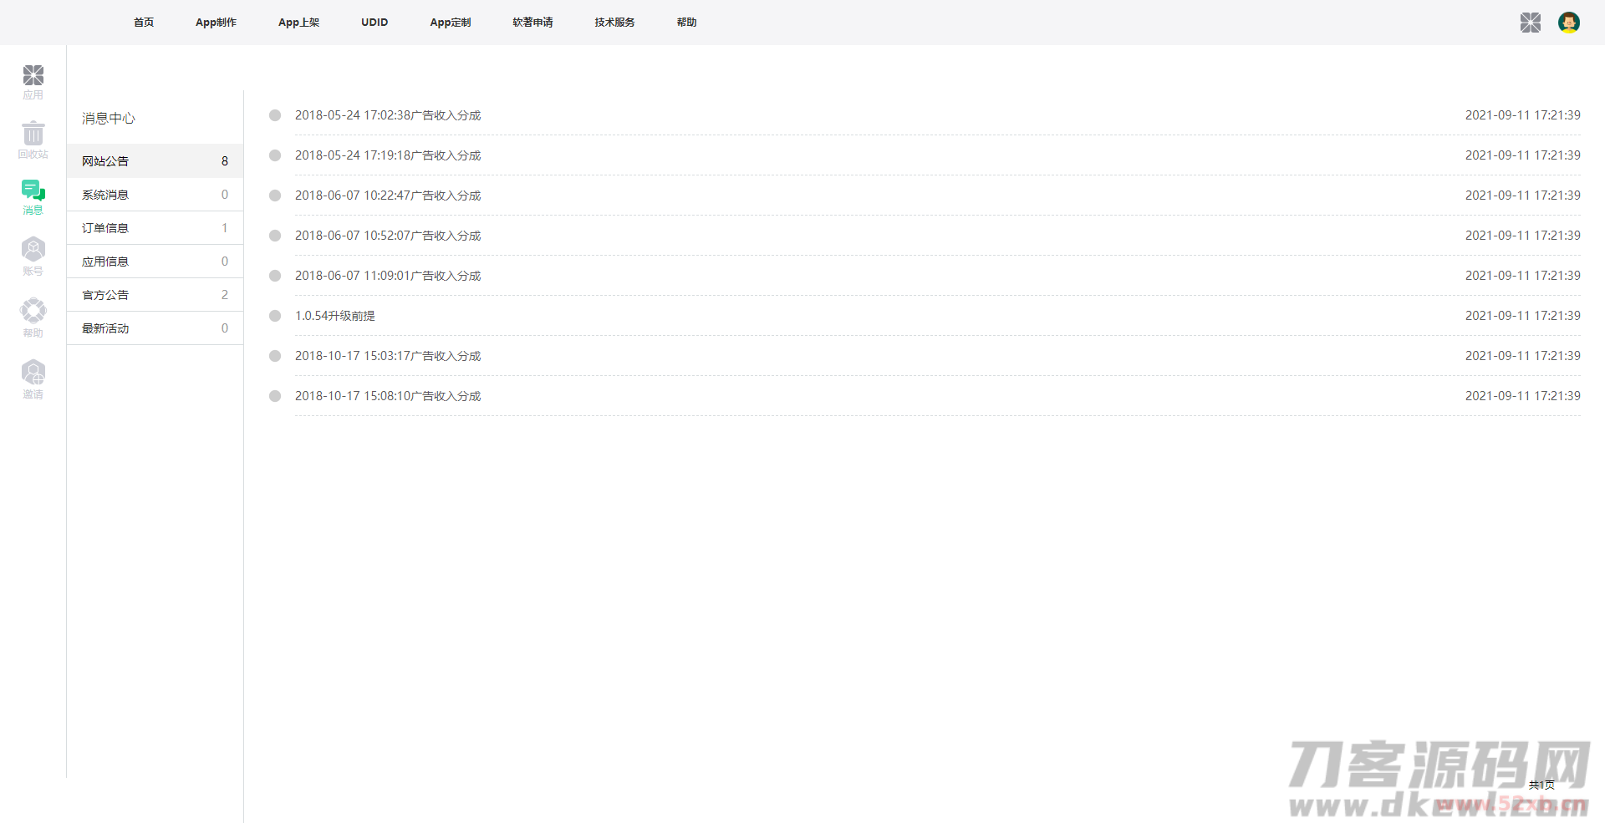
Task: Open the 订单信息 category
Action: tap(105, 228)
